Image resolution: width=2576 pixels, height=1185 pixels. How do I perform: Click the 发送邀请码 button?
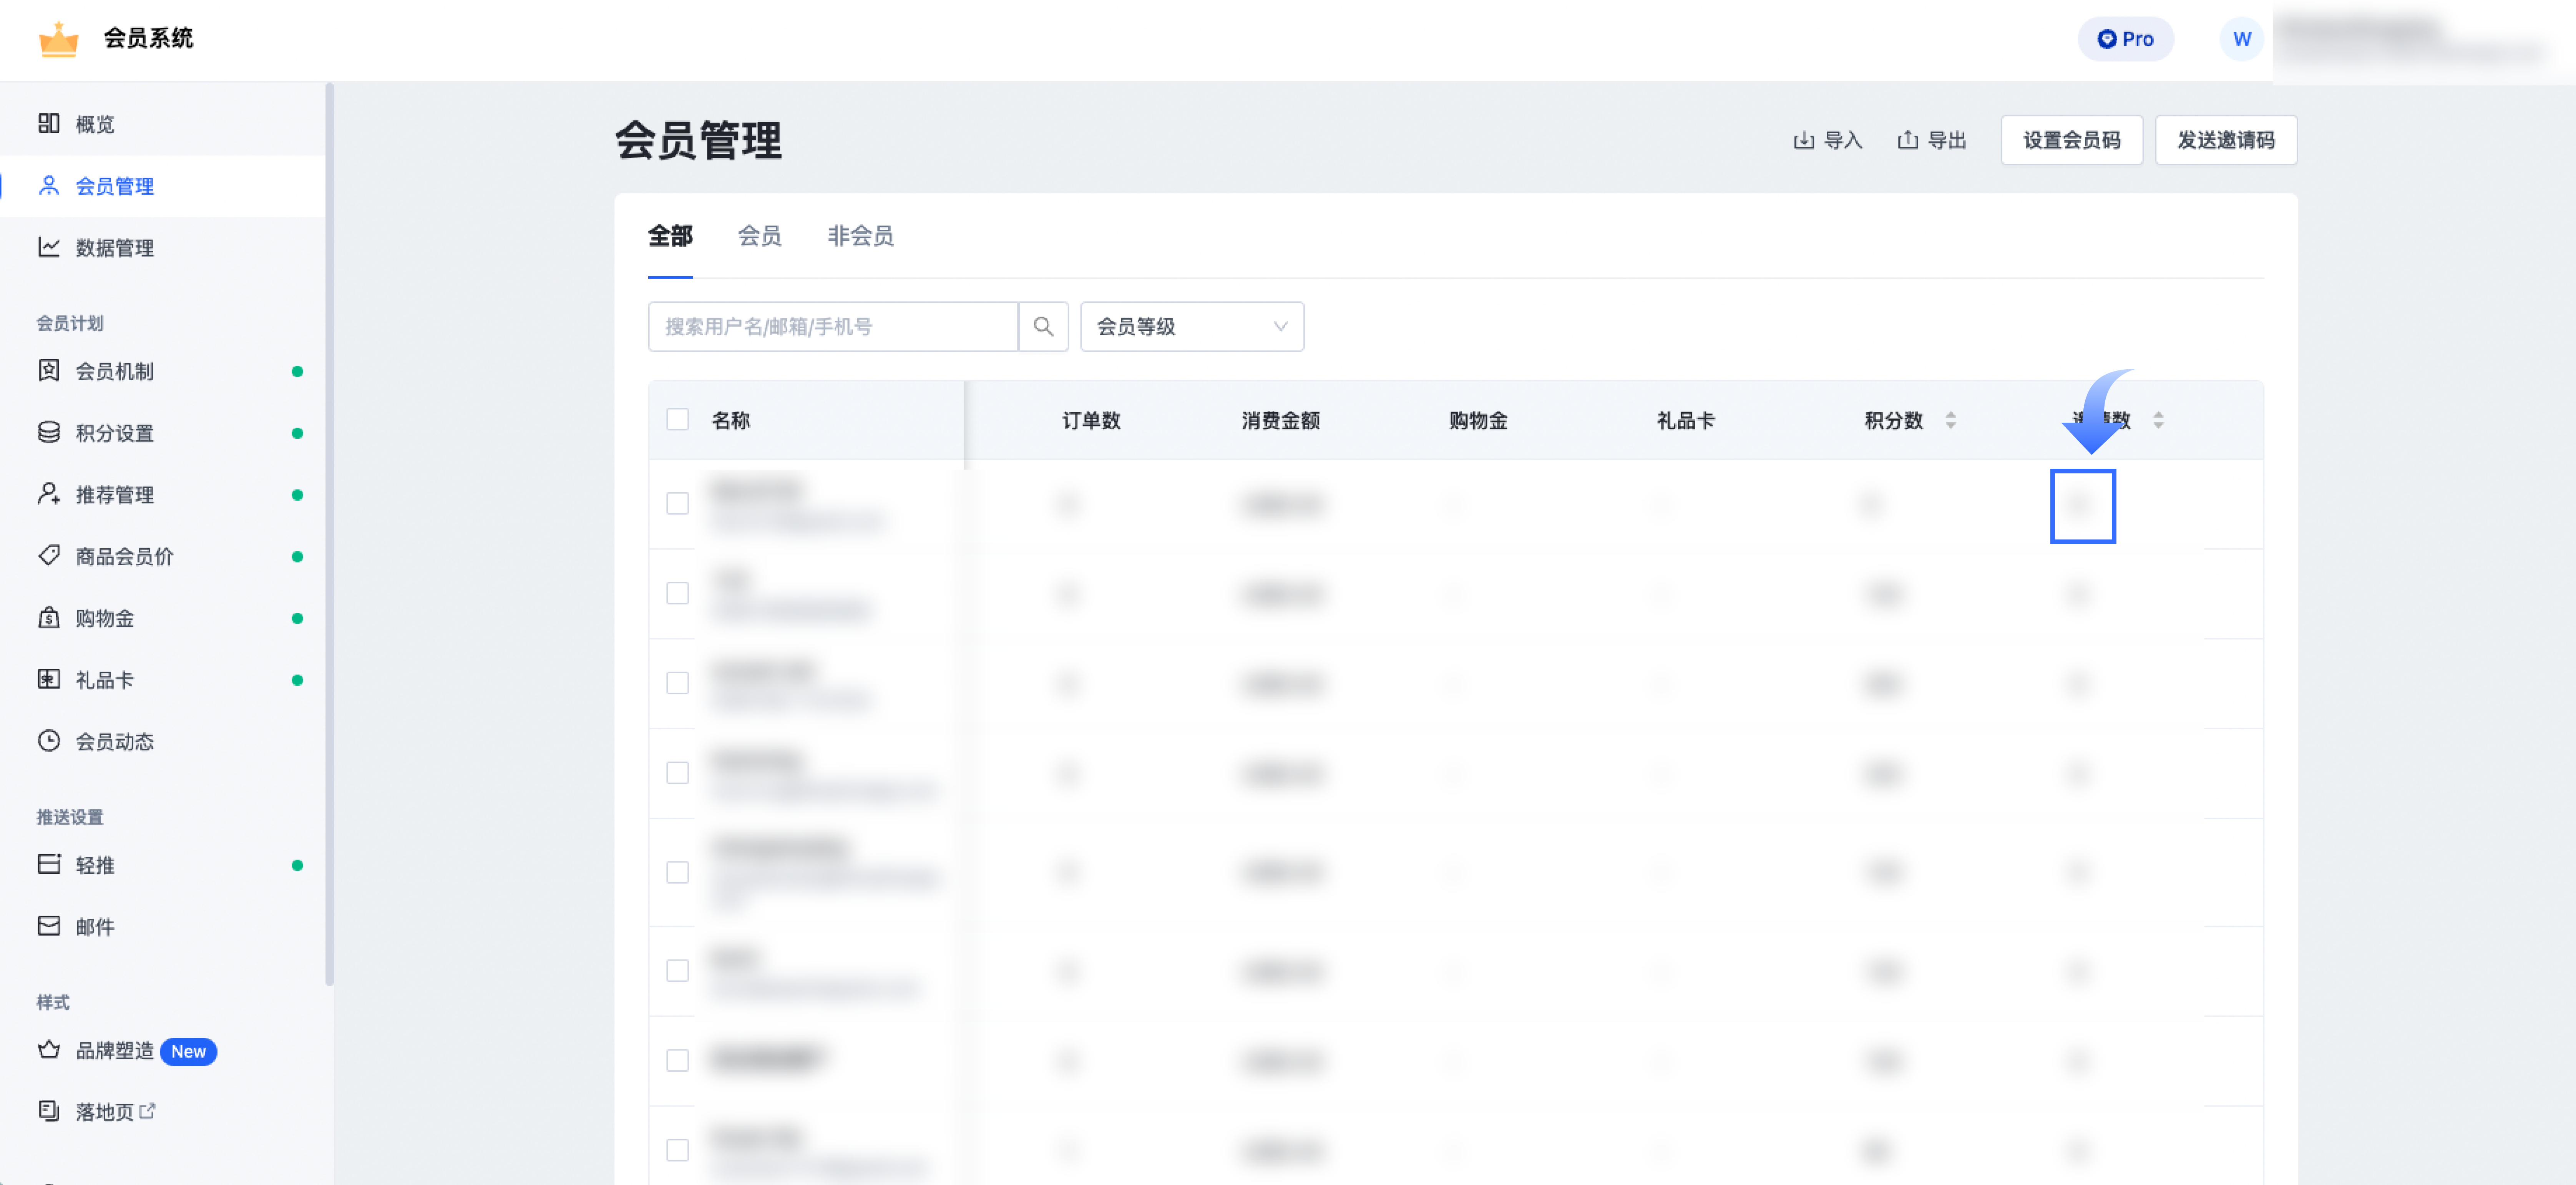[x=2226, y=140]
